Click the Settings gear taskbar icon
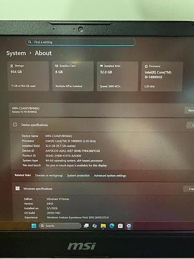 (129, 226)
